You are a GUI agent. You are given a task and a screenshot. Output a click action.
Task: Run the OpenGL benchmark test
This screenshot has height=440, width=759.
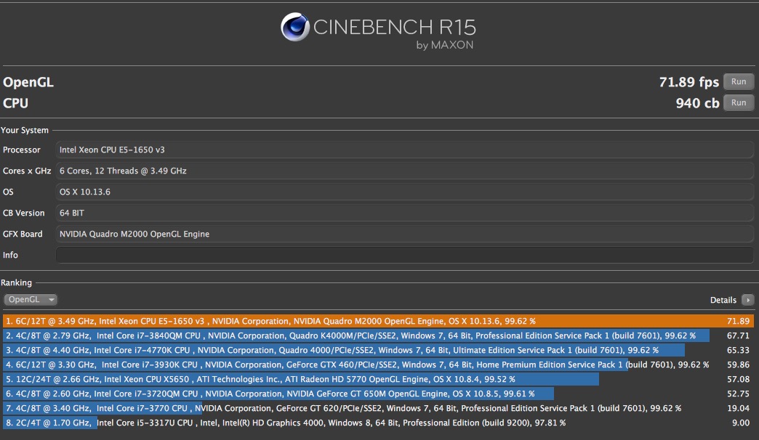pyautogui.click(x=738, y=82)
